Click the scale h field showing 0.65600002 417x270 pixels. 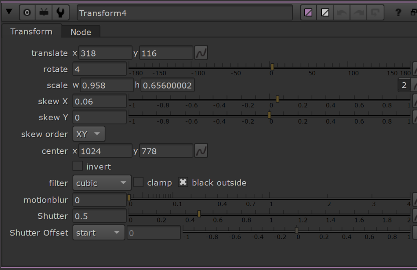(x=167, y=85)
